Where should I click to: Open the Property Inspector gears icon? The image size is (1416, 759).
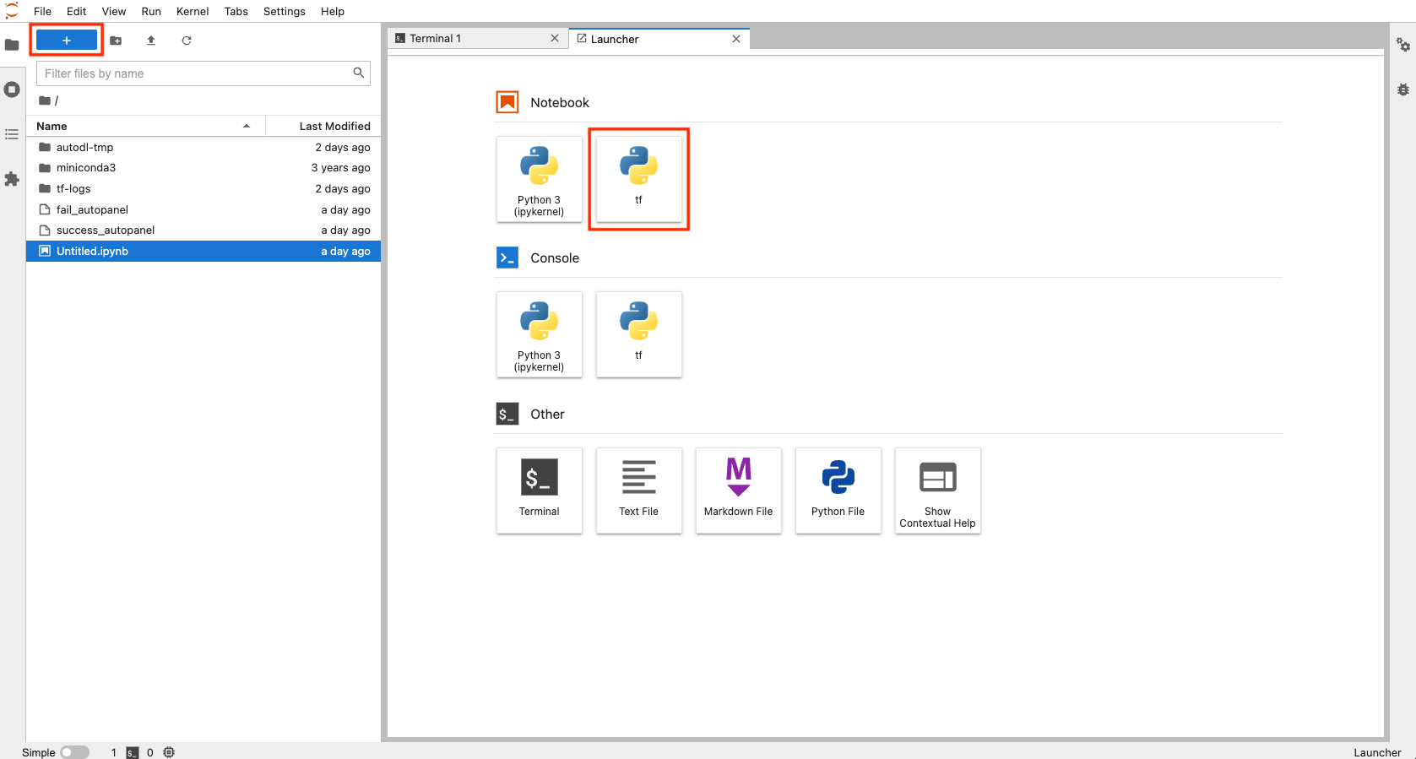[1402, 45]
